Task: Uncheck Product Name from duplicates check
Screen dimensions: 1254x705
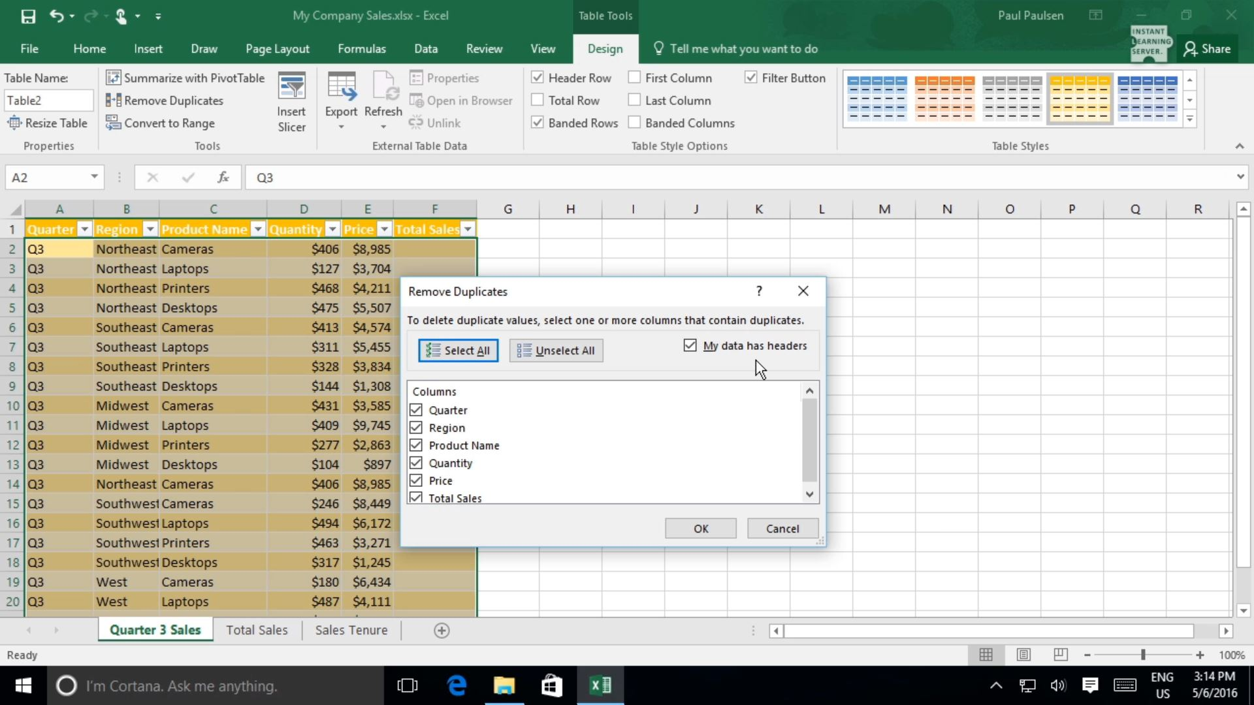Action: [x=416, y=445]
